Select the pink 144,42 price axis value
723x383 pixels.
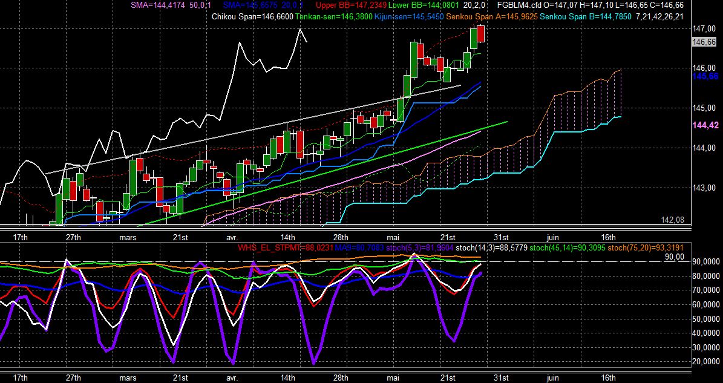tap(705, 125)
